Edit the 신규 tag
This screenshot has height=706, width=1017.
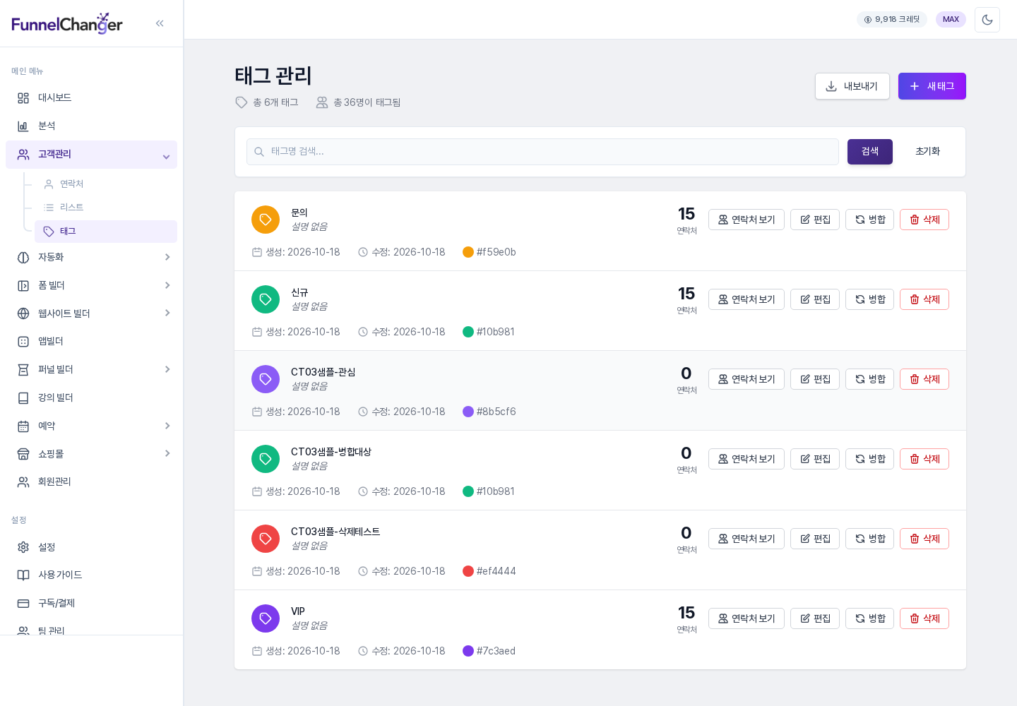(x=815, y=299)
